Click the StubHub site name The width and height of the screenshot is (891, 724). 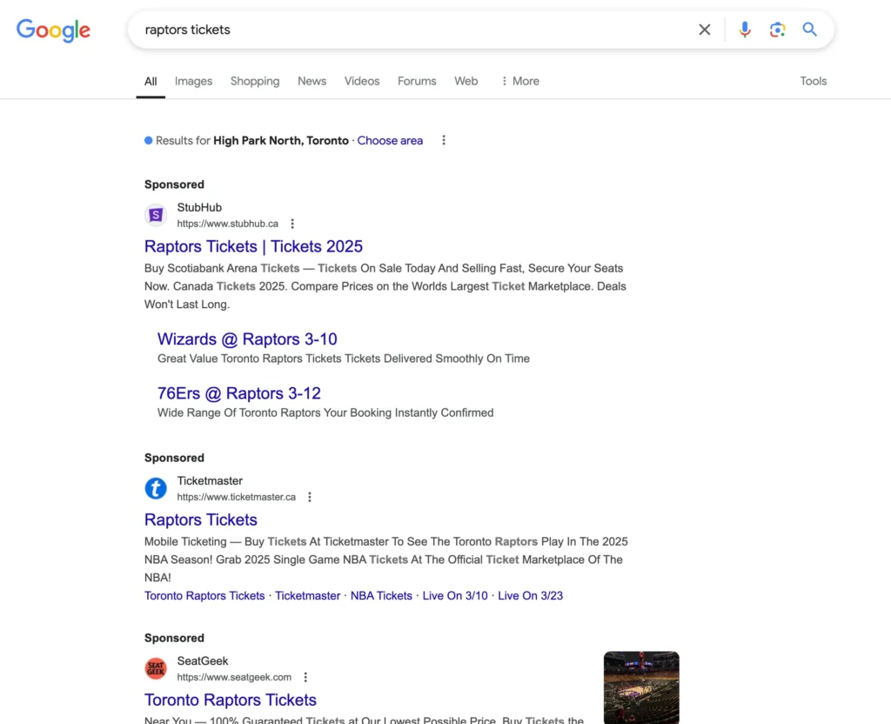pos(199,207)
